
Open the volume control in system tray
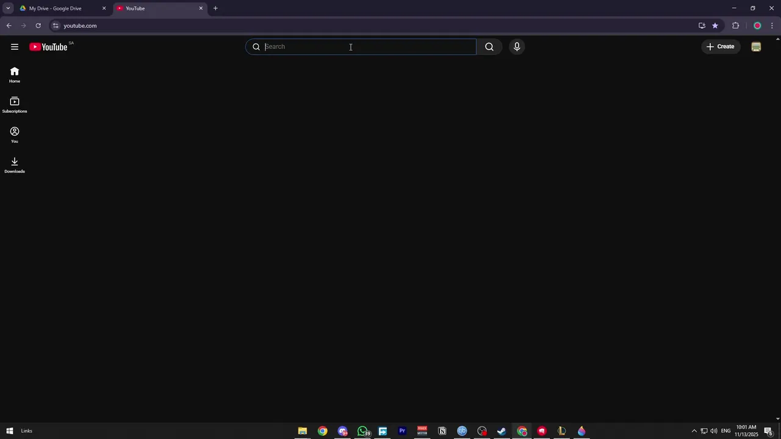714,431
